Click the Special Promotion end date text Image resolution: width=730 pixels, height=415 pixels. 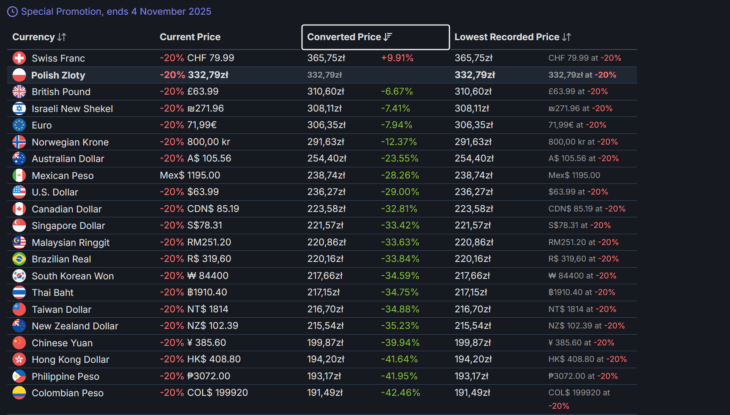click(x=116, y=12)
